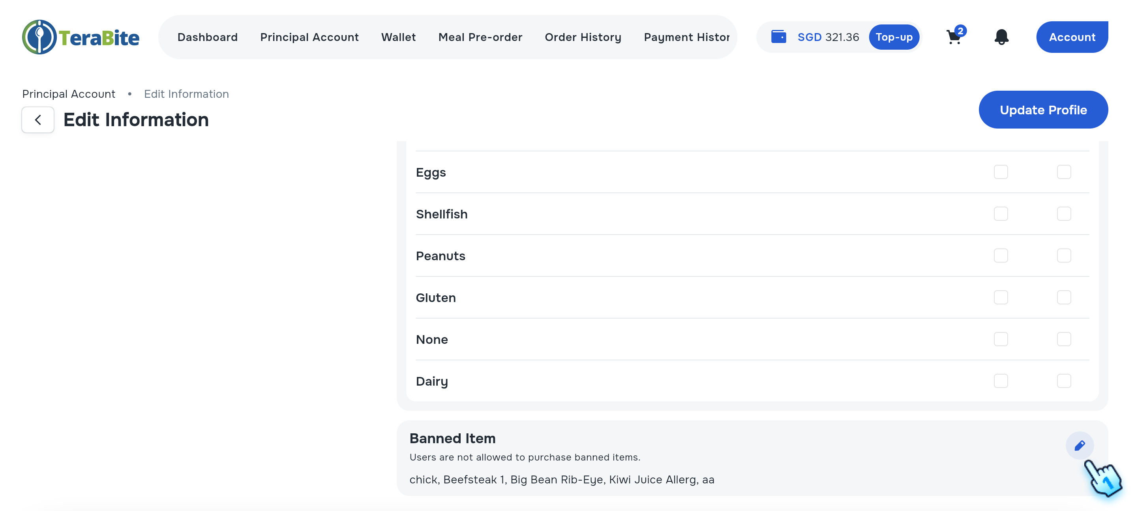1136x511 pixels.
Task: Check the first checkbox for Eggs
Action: (1001, 172)
